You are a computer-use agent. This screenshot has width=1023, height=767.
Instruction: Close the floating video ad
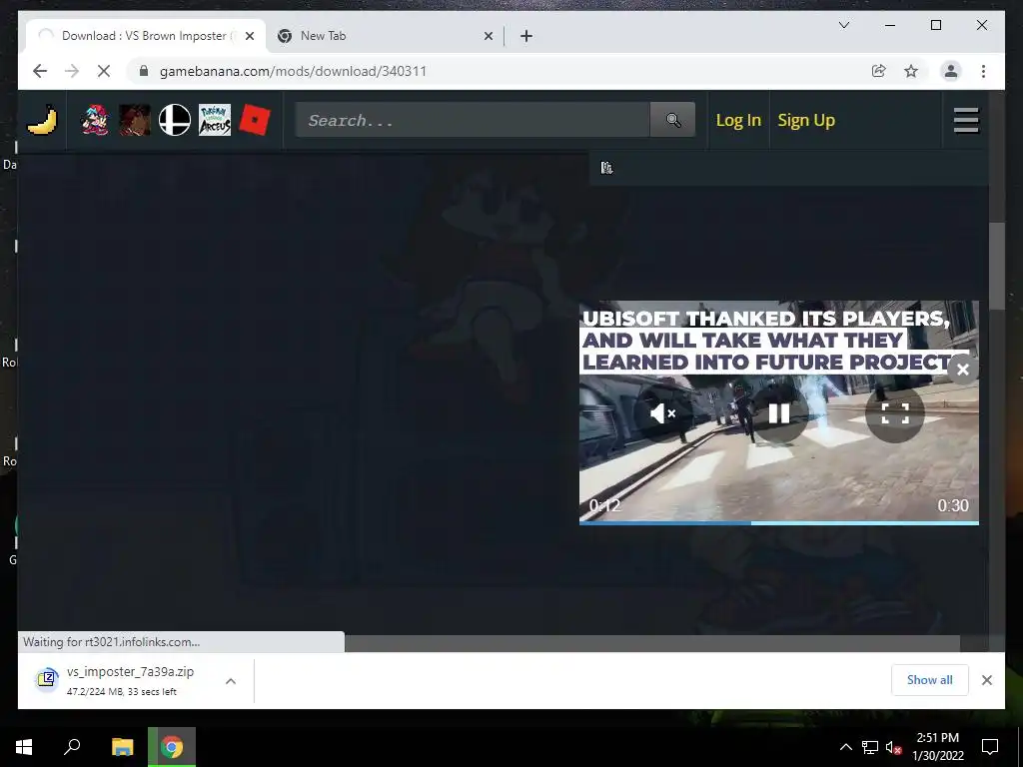pyautogui.click(x=962, y=370)
